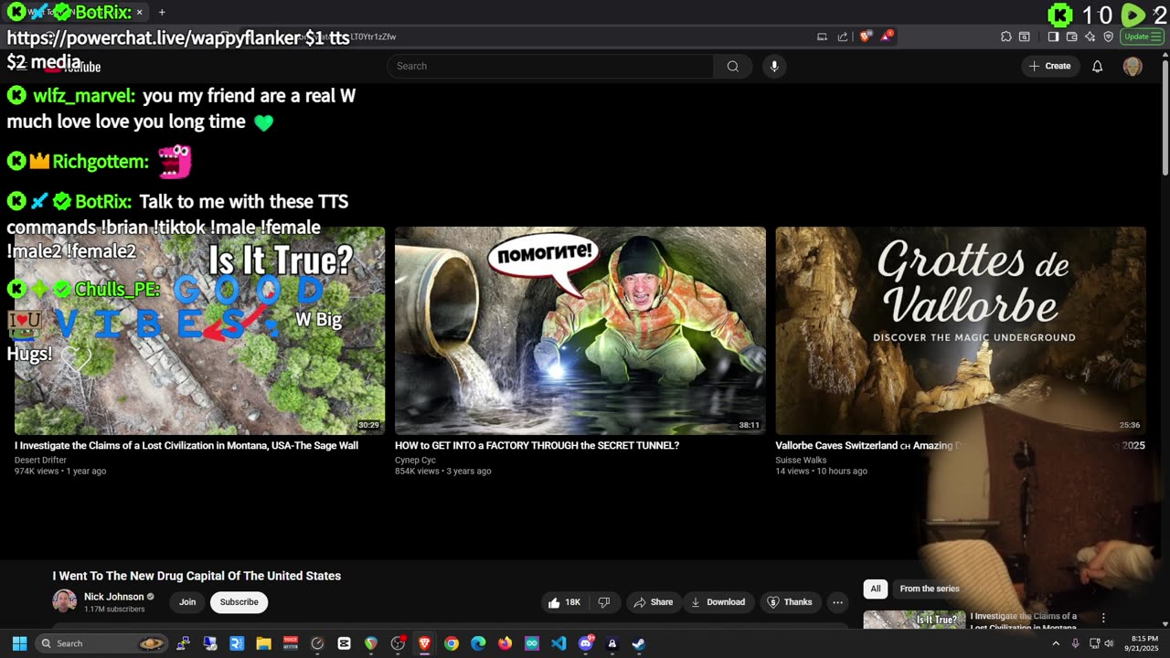Open the YouTube account avatar menu
The height and width of the screenshot is (658, 1170).
coord(1133,66)
